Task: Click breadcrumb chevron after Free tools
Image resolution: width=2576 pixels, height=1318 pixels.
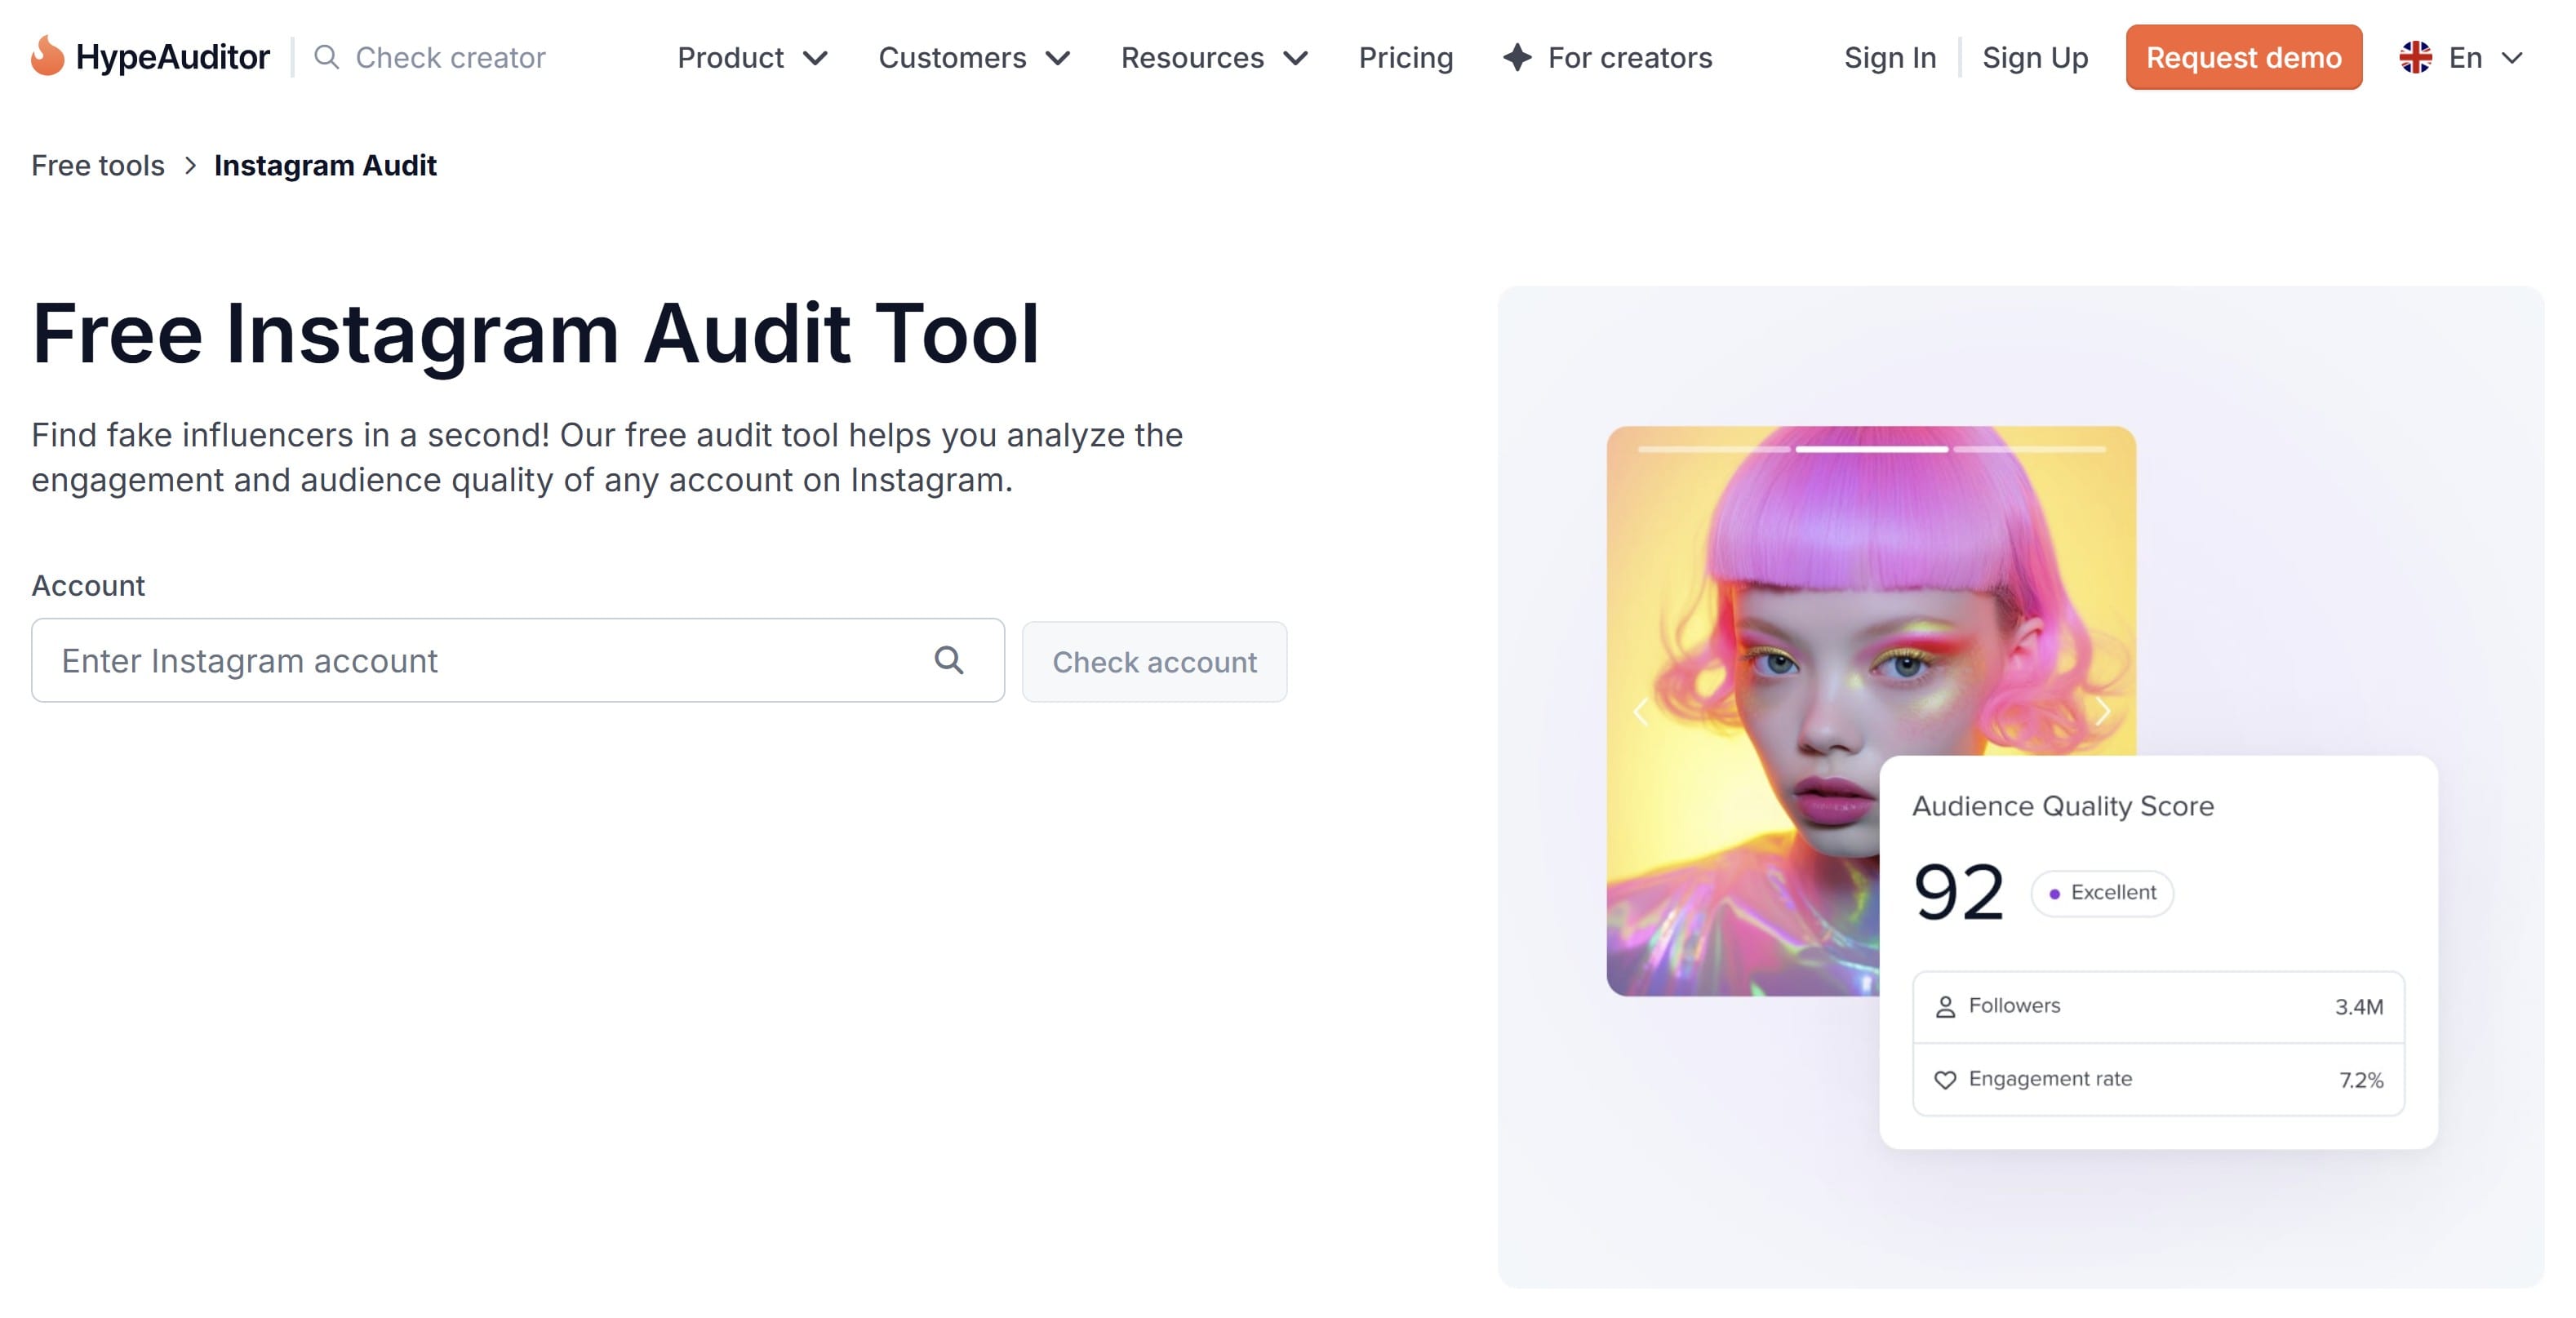Action: pyautogui.click(x=190, y=165)
